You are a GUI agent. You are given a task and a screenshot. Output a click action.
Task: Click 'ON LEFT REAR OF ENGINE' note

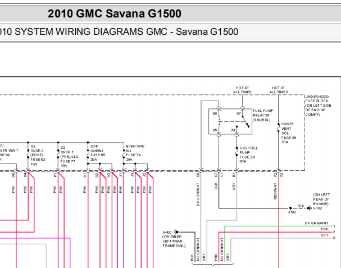(x=321, y=199)
